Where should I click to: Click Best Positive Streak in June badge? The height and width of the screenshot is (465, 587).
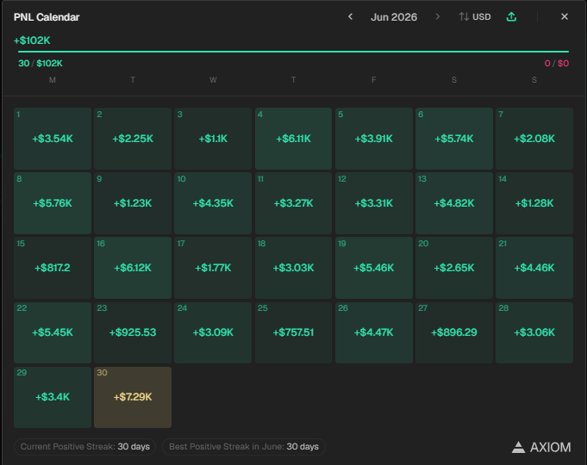tap(244, 447)
